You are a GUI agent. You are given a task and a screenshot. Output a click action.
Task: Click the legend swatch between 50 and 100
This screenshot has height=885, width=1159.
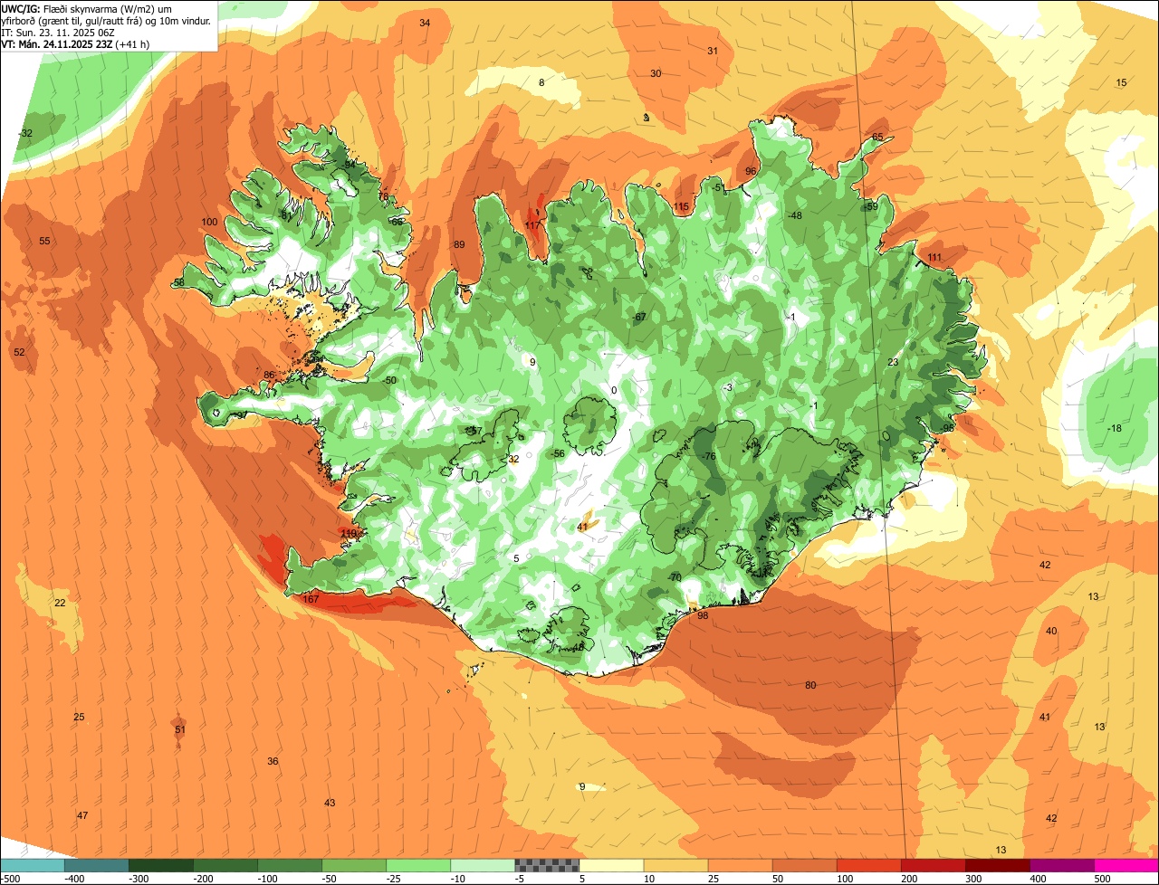point(804,865)
